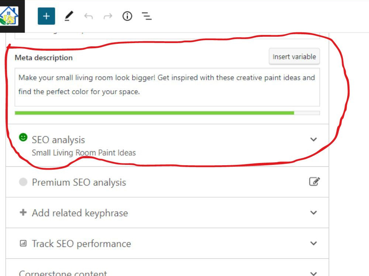Expand the Cornerstone content chevron
The image size is (369, 276).
click(313, 273)
